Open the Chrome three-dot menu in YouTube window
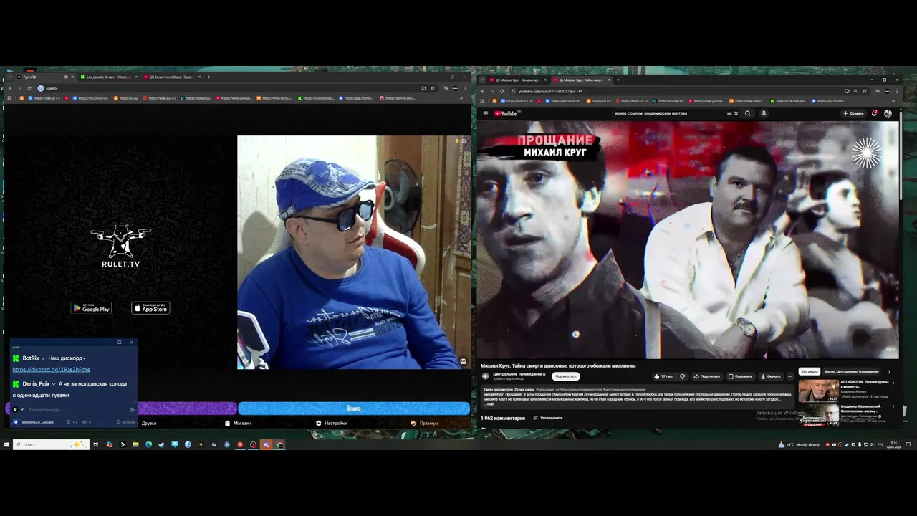This screenshot has height=516, width=917. click(897, 91)
